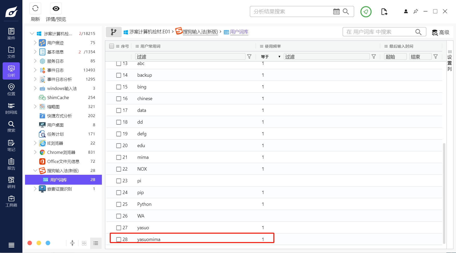Click the pin window icon

point(416,11)
